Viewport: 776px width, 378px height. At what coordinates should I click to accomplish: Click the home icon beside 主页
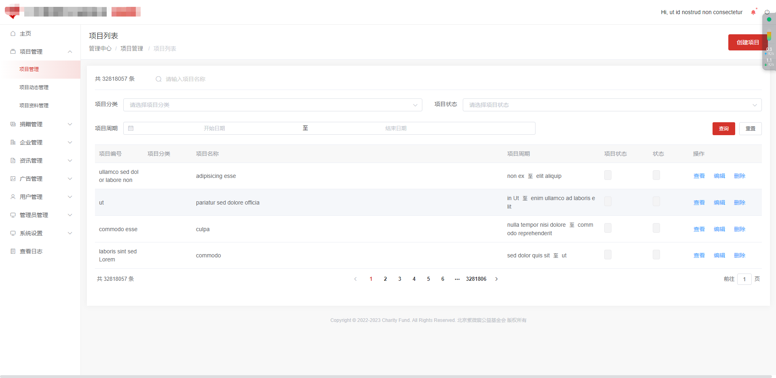[13, 33]
